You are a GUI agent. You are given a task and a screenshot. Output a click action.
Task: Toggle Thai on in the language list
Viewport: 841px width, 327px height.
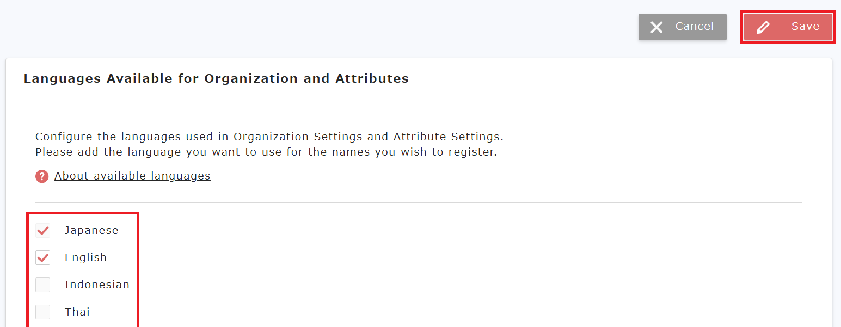pyautogui.click(x=42, y=311)
